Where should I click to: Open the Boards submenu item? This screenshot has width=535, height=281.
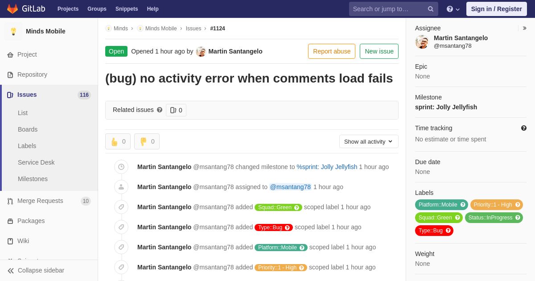click(28, 129)
